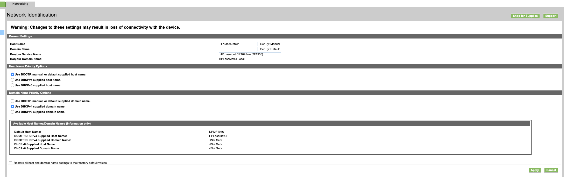Click Shop for Supplies button
Viewport: 566px width, 177px height.
point(525,16)
